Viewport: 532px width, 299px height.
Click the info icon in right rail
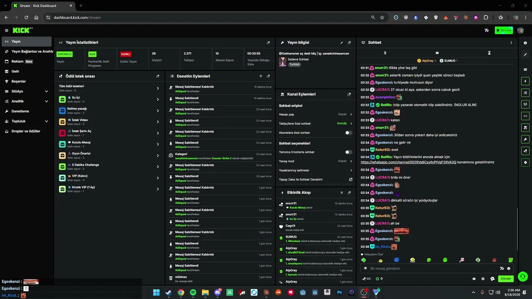(525, 43)
